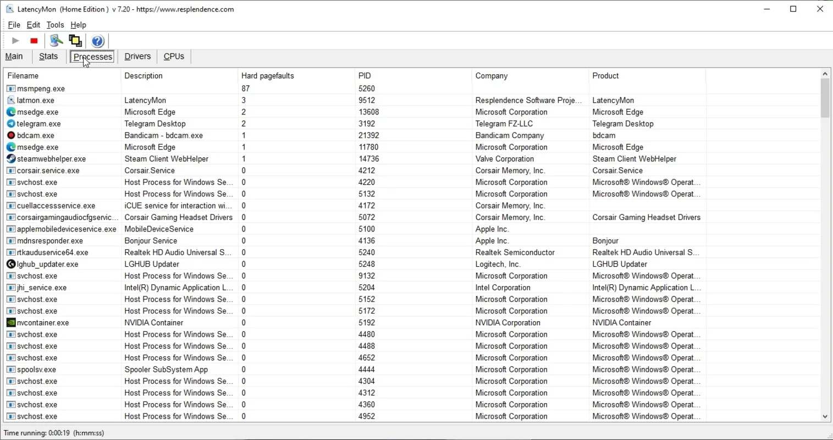The image size is (833, 440).
Task: Select the corsairgamingaudiocfgservic... filename
Action: point(68,217)
